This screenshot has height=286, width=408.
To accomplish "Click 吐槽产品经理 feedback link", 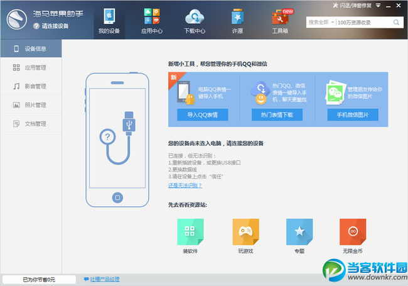I will coord(105,279).
